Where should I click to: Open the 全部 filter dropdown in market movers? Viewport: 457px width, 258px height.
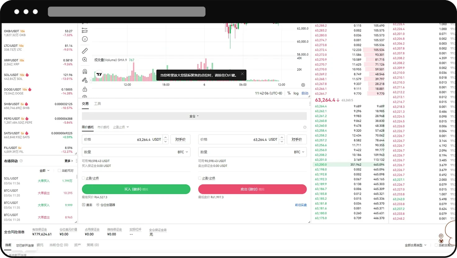point(44,171)
